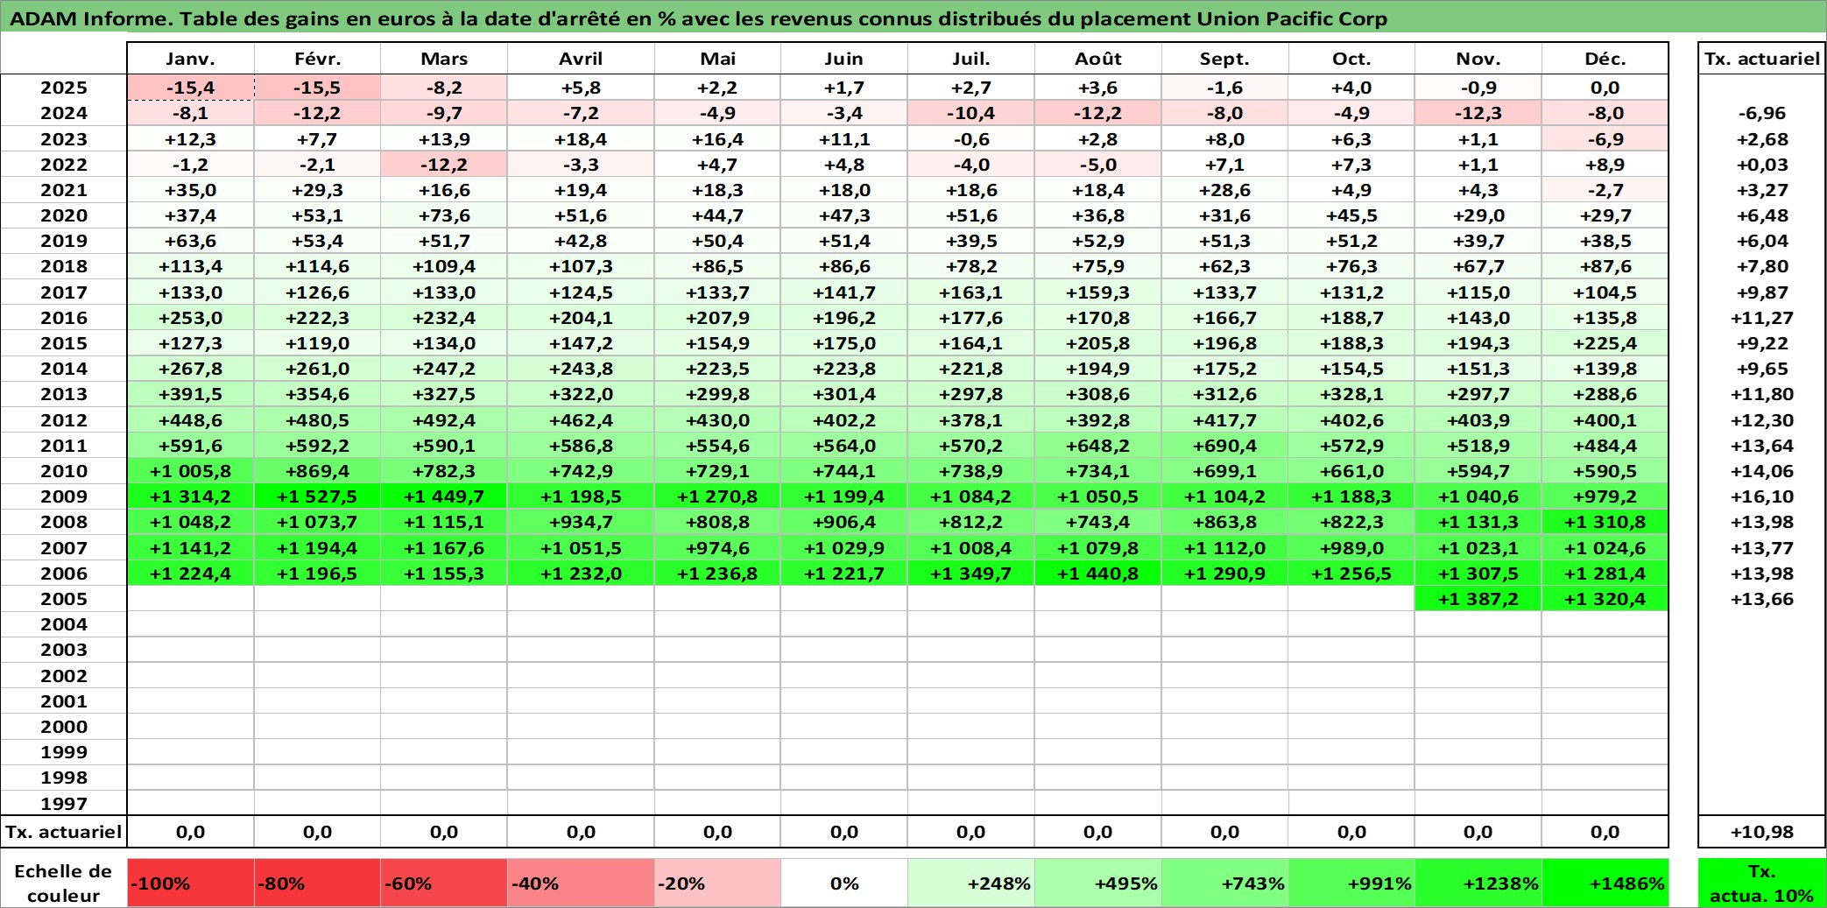1827x908 pixels.
Task: Select the +8,9 cell in the 2022 row
Action: pyautogui.click(x=1605, y=165)
